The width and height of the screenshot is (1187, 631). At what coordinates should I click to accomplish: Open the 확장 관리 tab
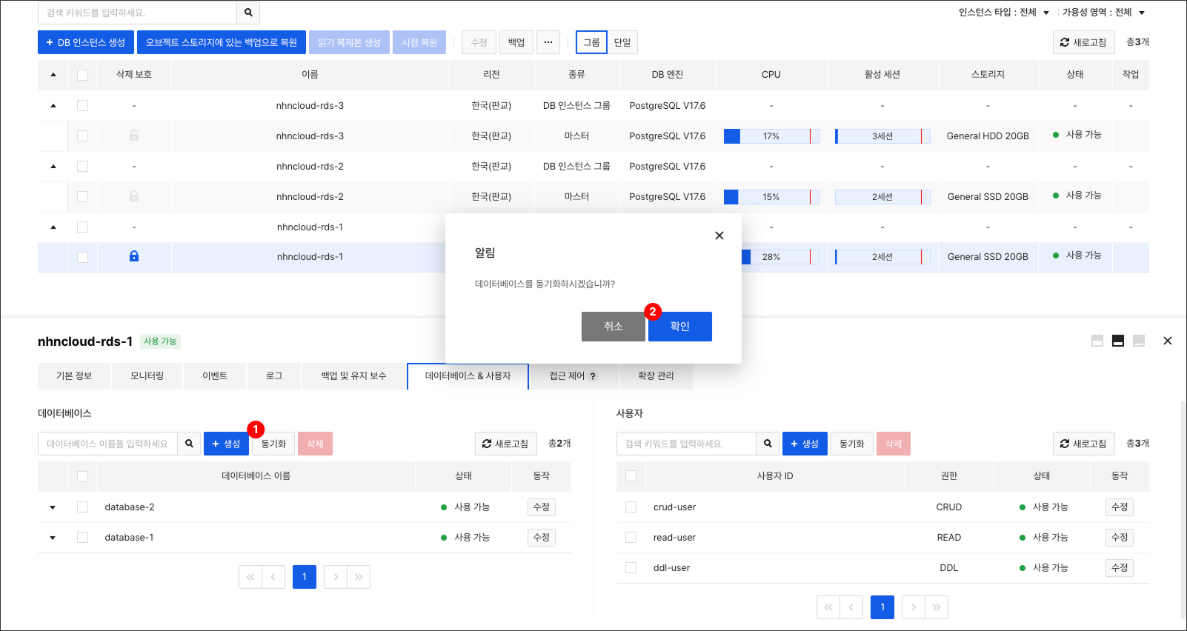[x=656, y=376]
